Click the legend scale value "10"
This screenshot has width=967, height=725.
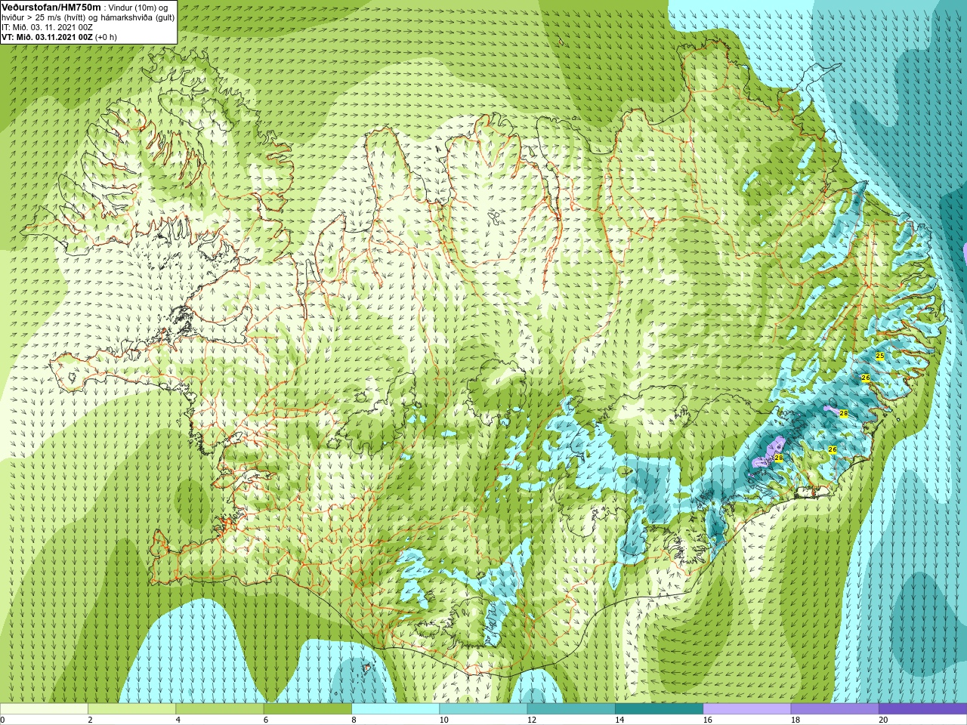(x=443, y=720)
